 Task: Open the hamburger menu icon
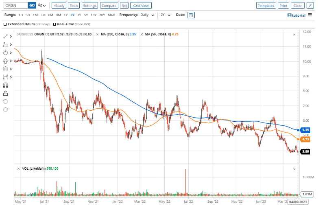(x=310, y=15)
